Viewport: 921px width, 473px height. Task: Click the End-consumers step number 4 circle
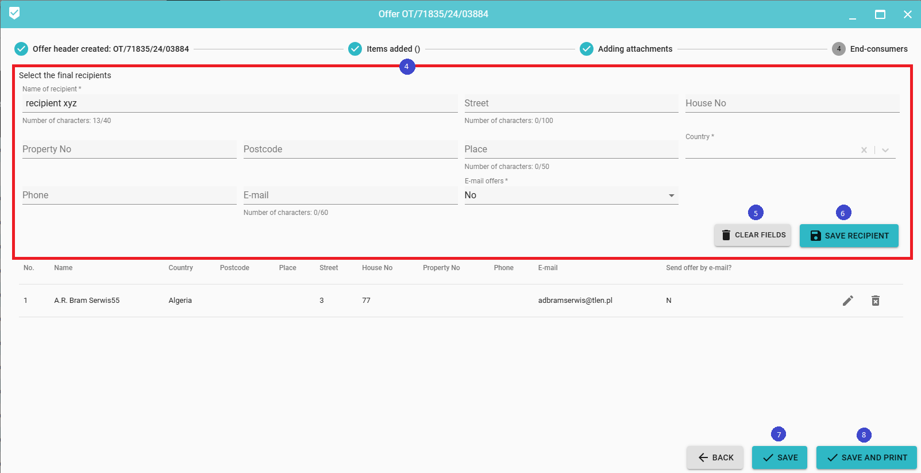coord(838,49)
